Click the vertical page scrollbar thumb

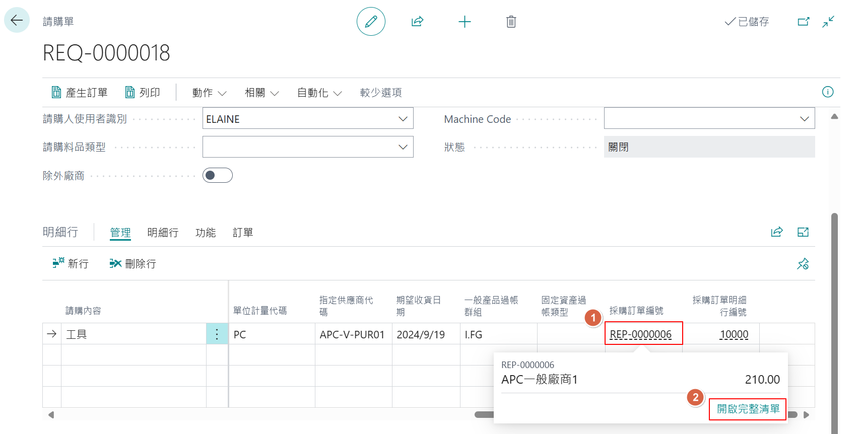[x=834, y=322]
